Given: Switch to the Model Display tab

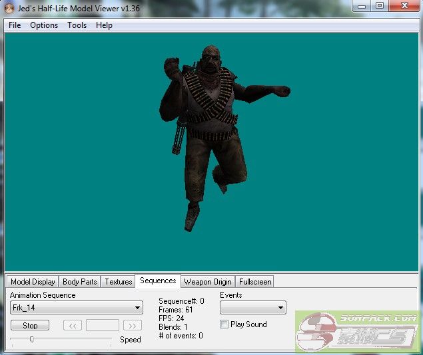Looking at the screenshot, I should [x=33, y=282].
